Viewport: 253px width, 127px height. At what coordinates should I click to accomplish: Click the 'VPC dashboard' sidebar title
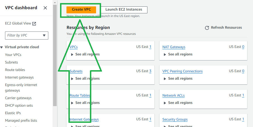point(21,8)
